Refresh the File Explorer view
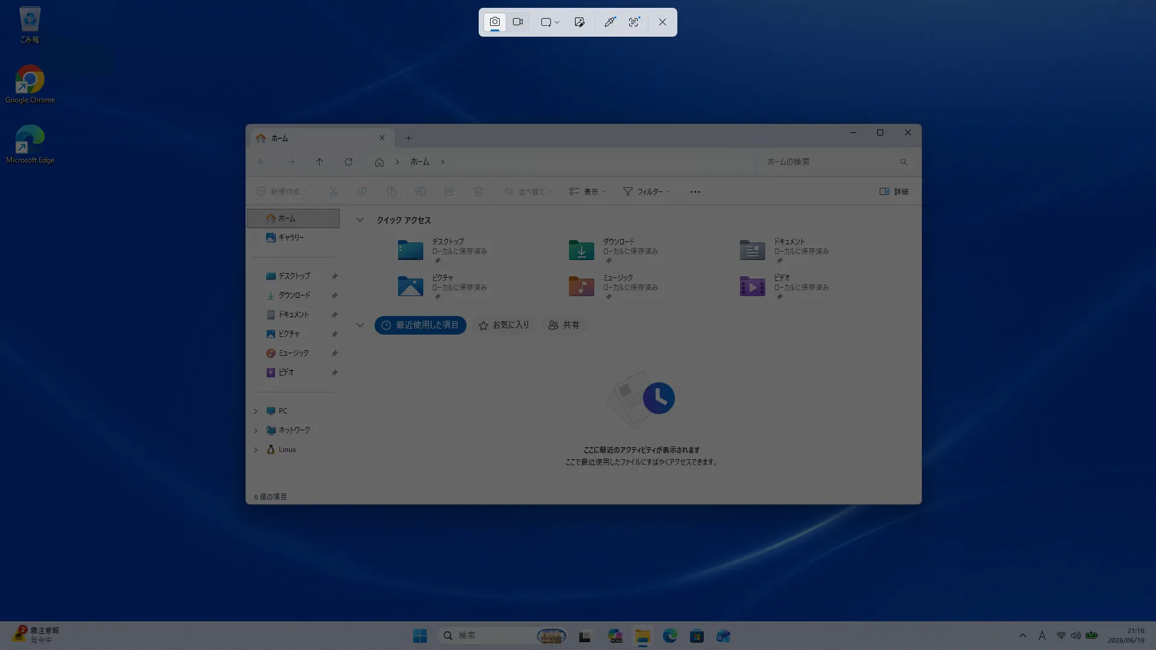 349,162
